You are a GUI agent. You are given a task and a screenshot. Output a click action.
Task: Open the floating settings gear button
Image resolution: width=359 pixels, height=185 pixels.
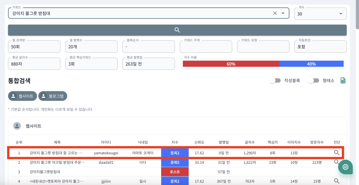(345, 167)
